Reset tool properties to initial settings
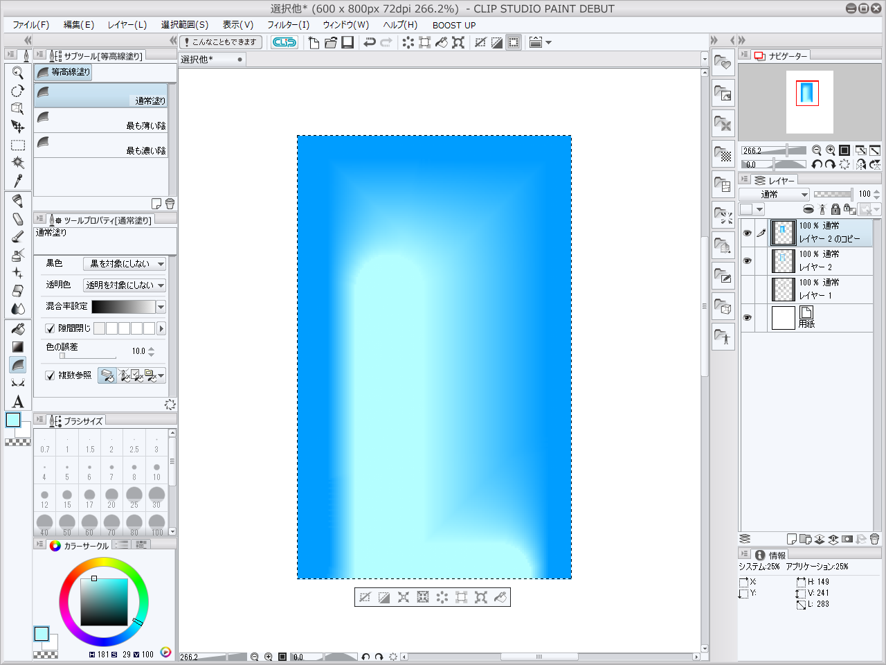886x665 pixels. point(170,405)
